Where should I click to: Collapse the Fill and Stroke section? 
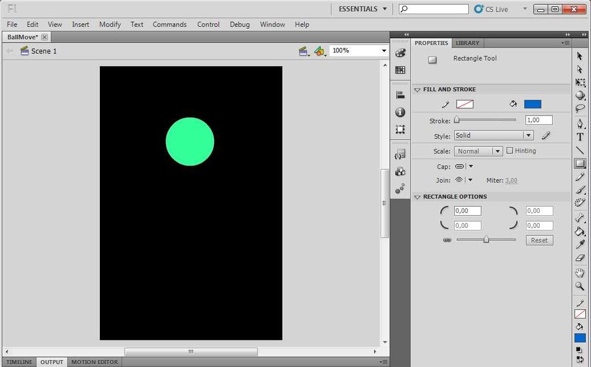tap(417, 89)
